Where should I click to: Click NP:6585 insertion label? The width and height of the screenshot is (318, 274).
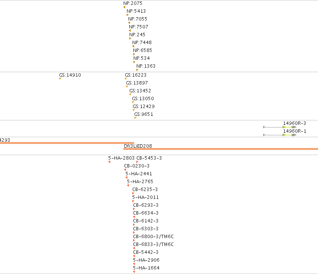[x=143, y=50]
